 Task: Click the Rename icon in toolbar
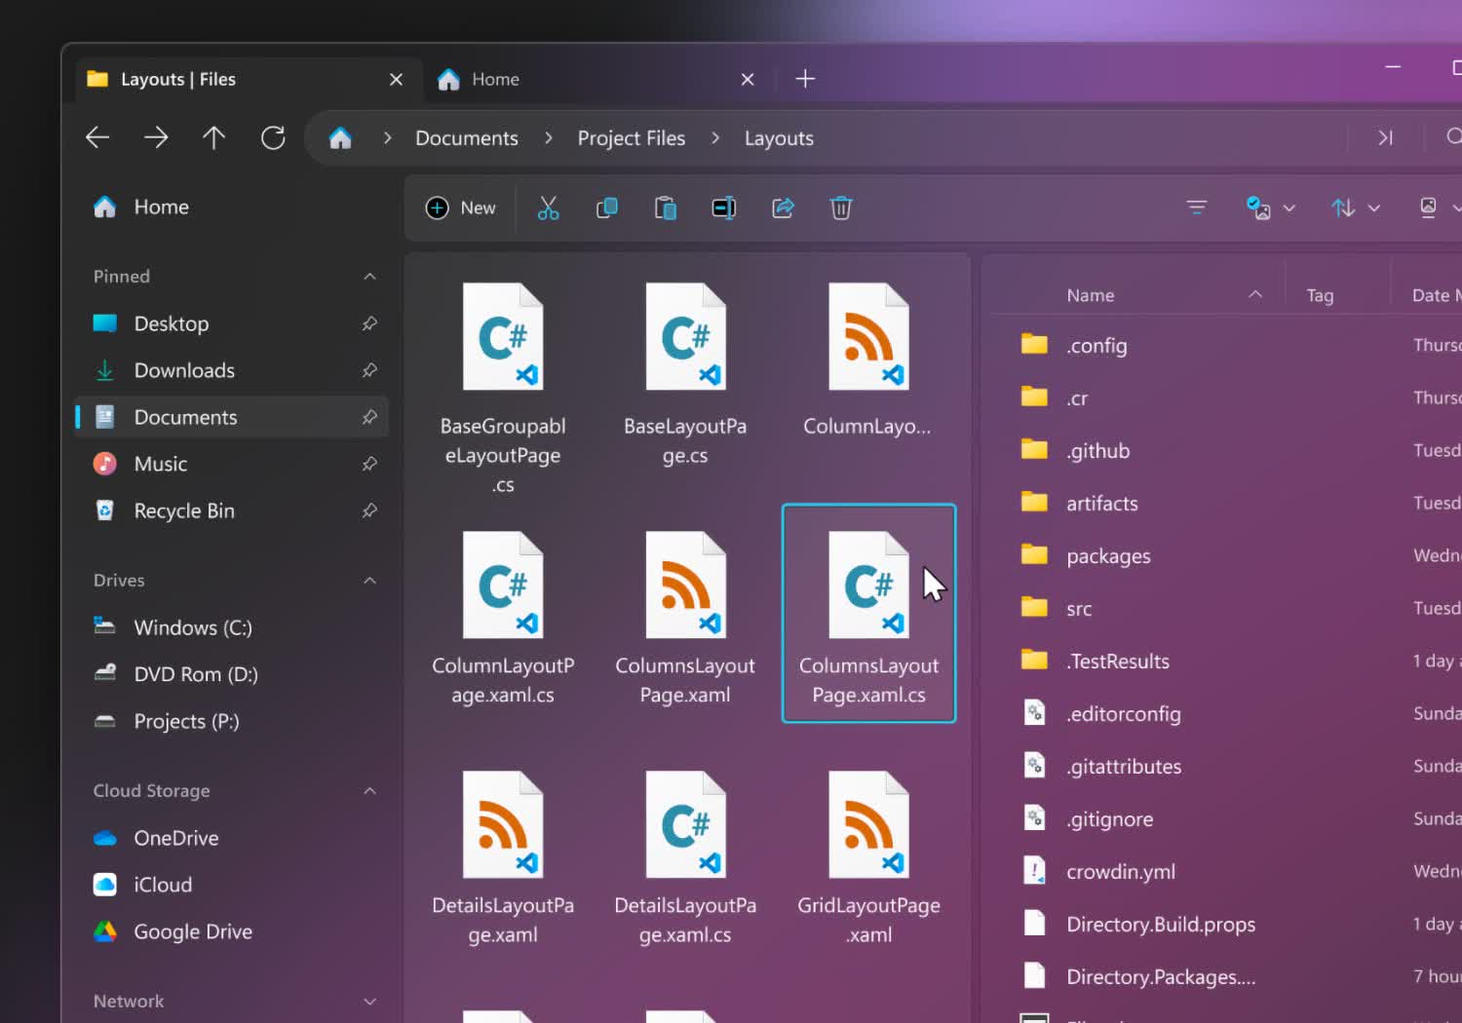(724, 208)
